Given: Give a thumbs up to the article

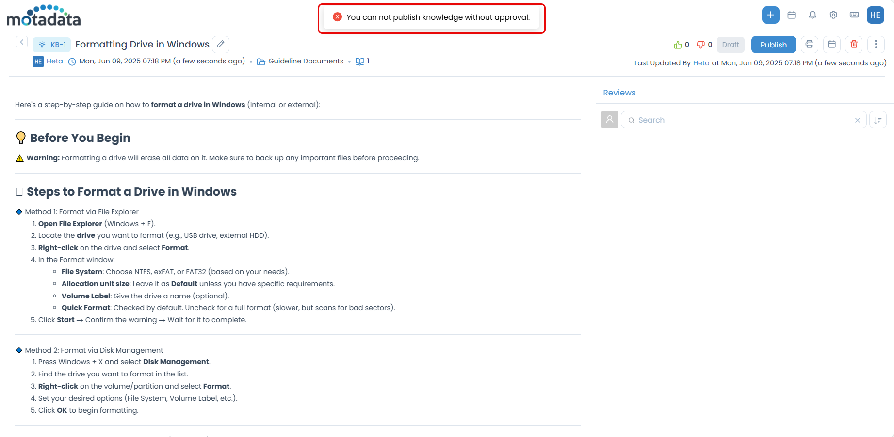Looking at the screenshot, I should 678,44.
